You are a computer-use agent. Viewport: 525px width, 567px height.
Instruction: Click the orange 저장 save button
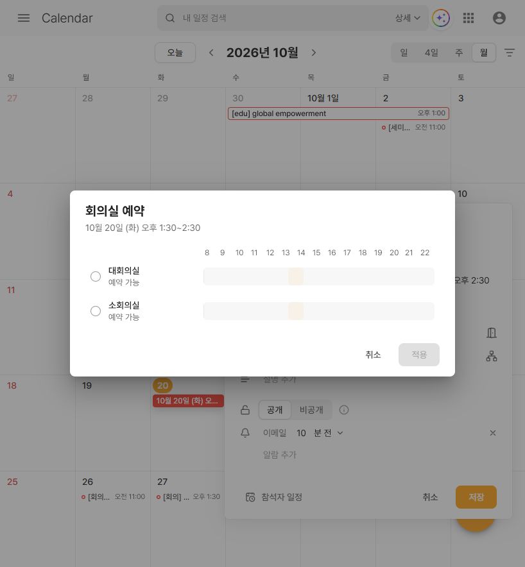(x=476, y=497)
